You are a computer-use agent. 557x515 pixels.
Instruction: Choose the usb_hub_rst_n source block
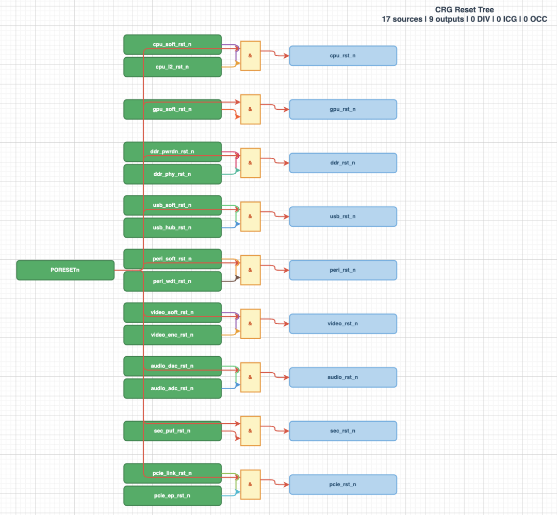[173, 228]
